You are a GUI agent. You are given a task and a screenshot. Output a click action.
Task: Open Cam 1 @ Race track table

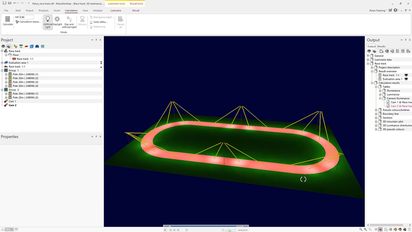pyautogui.click(x=401, y=102)
